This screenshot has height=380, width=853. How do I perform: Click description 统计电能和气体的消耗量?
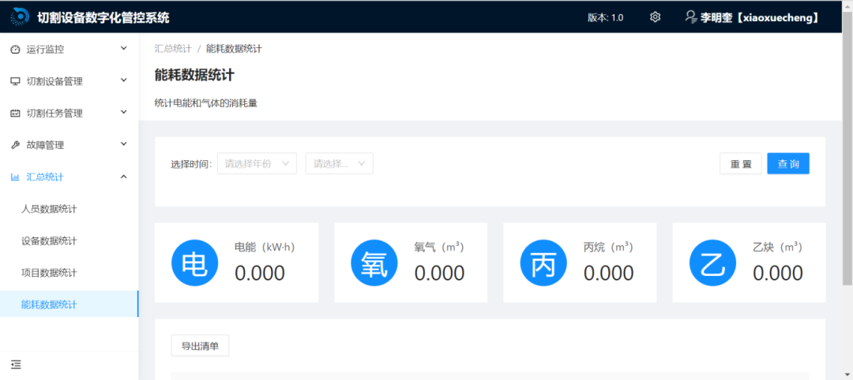click(x=205, y=103)
